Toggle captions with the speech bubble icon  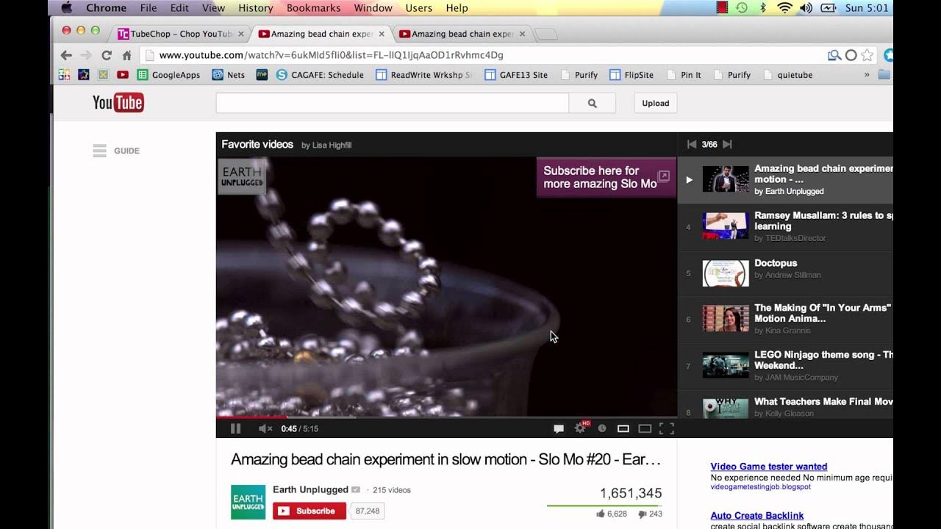click(x=559, y=428)
